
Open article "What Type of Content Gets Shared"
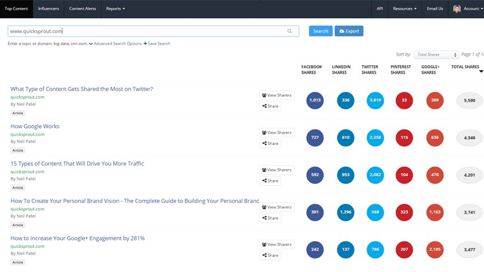[x=82, y=89]
